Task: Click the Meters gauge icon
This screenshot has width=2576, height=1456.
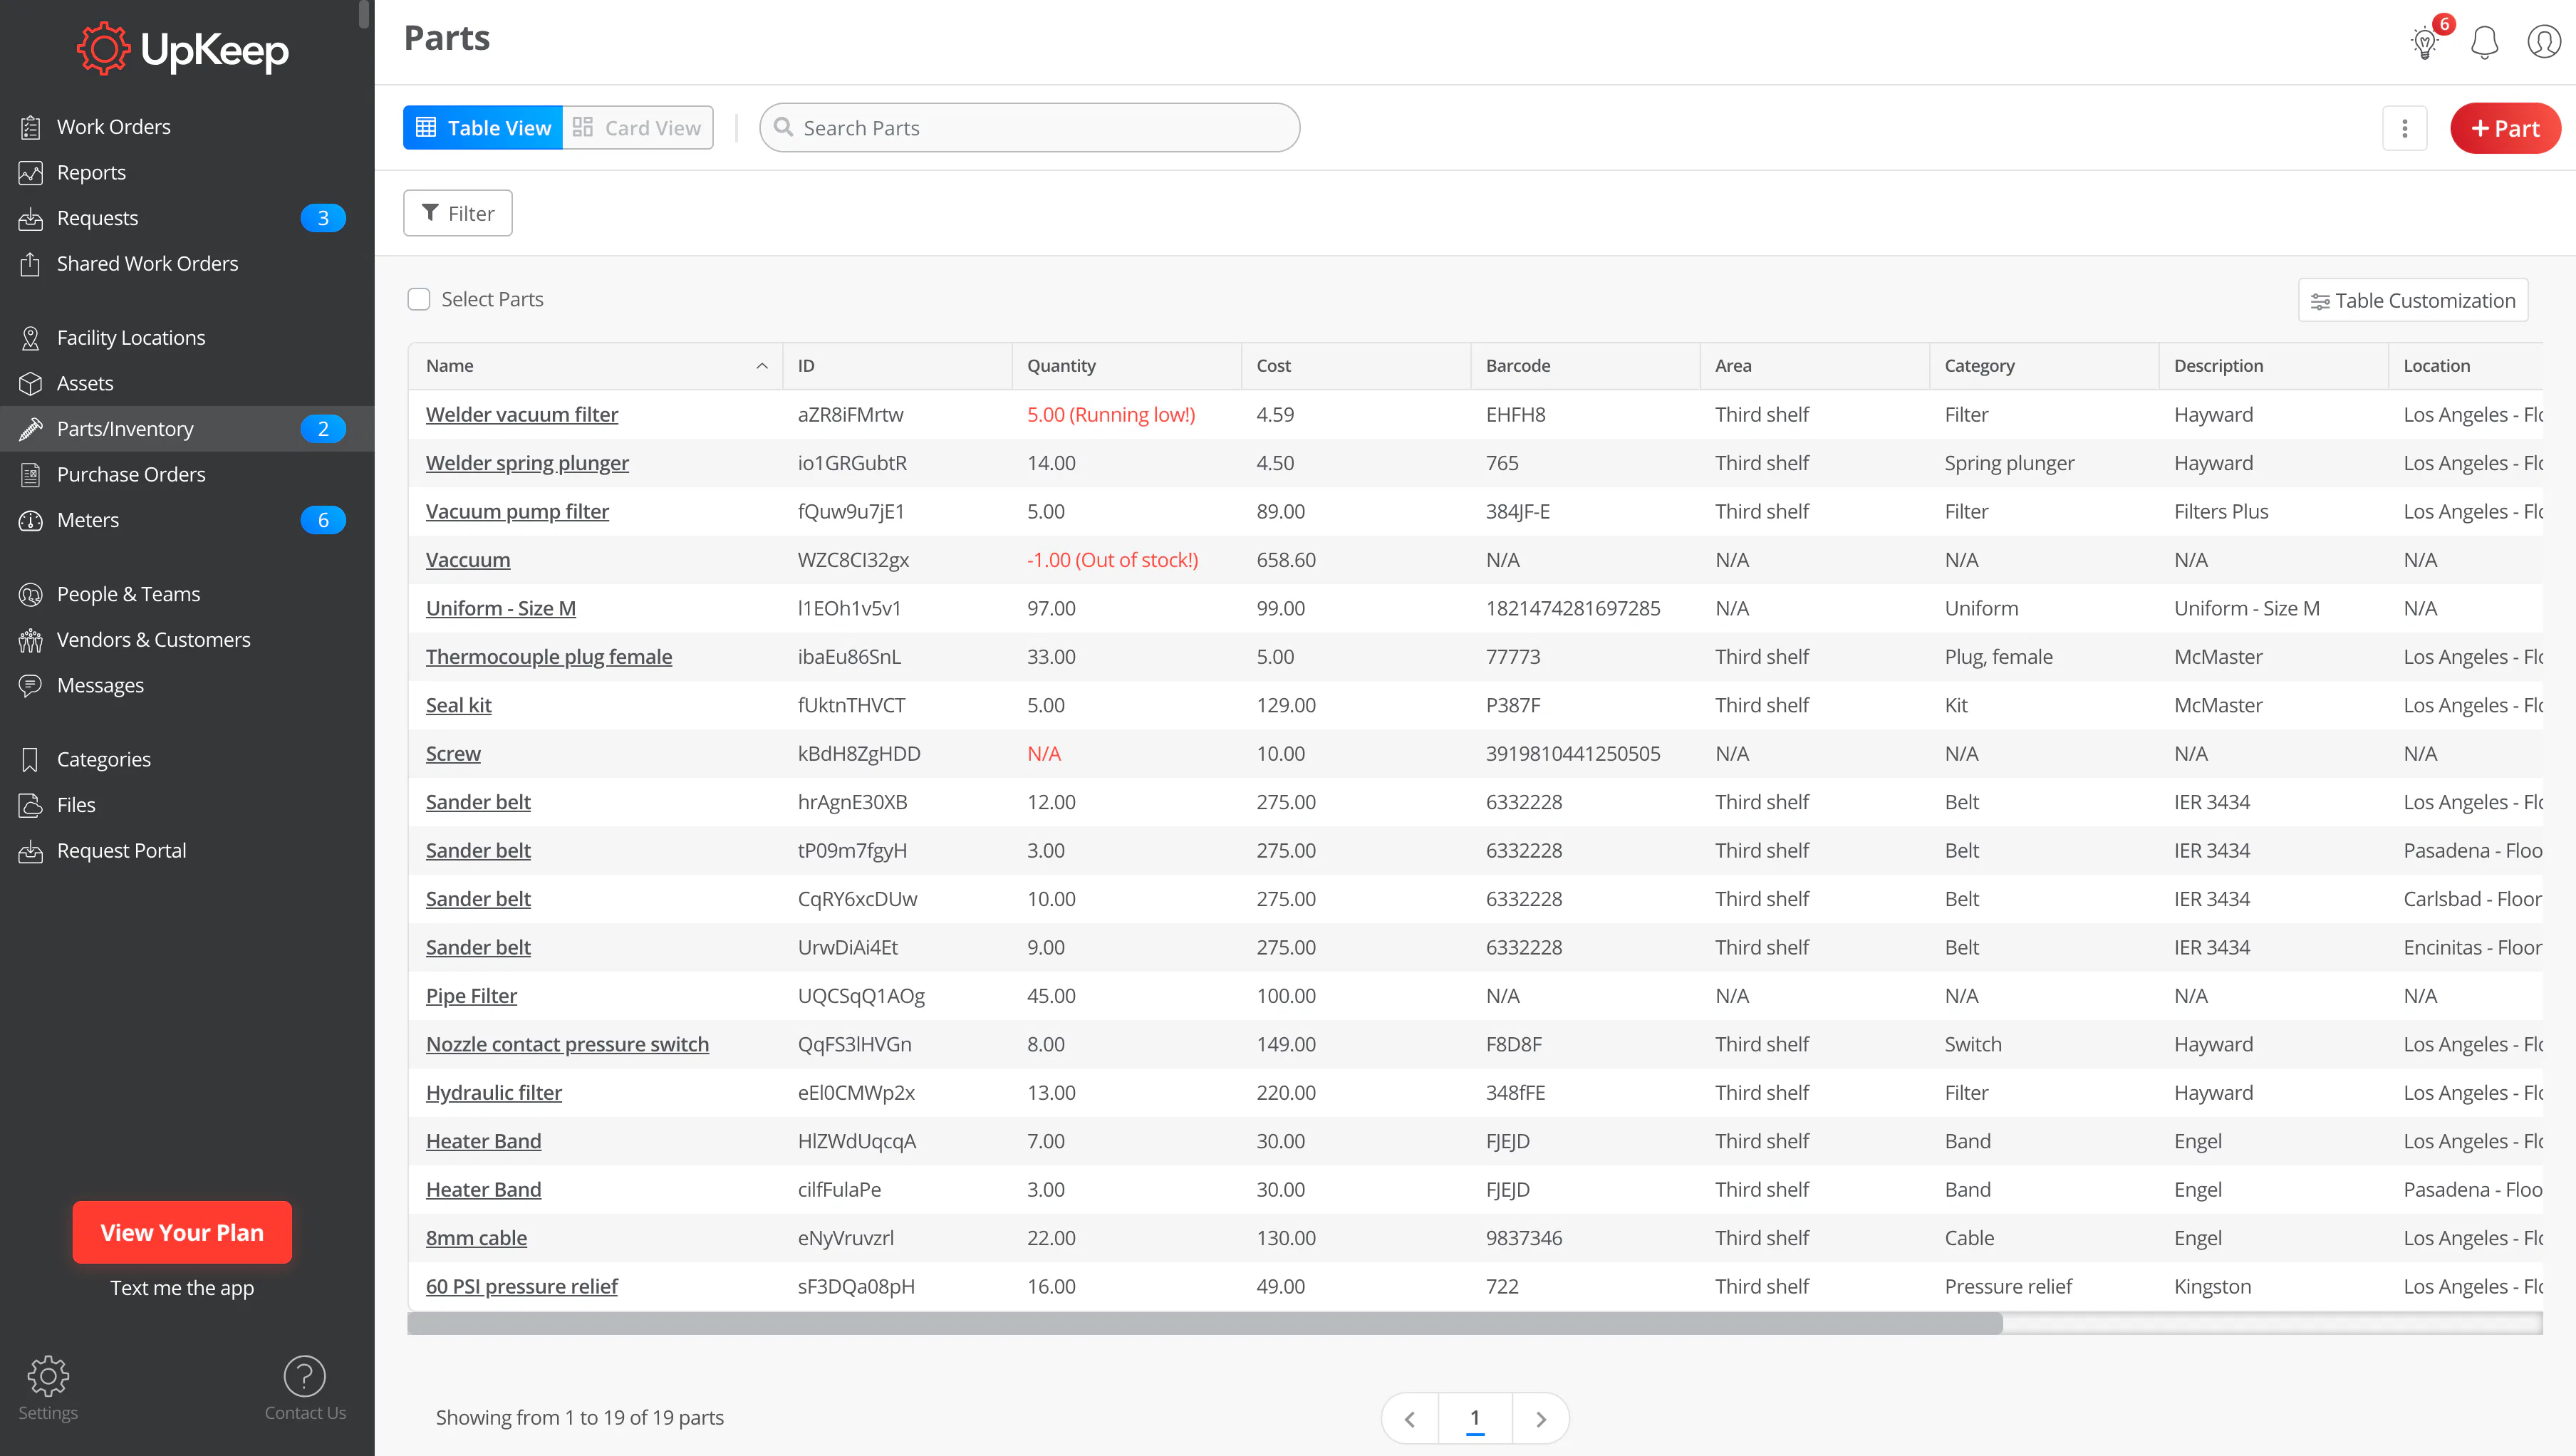Action: pos(31,520)
